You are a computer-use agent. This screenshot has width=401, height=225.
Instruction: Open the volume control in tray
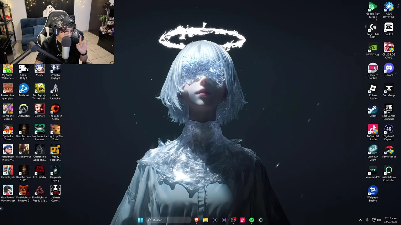click(379, 220)
